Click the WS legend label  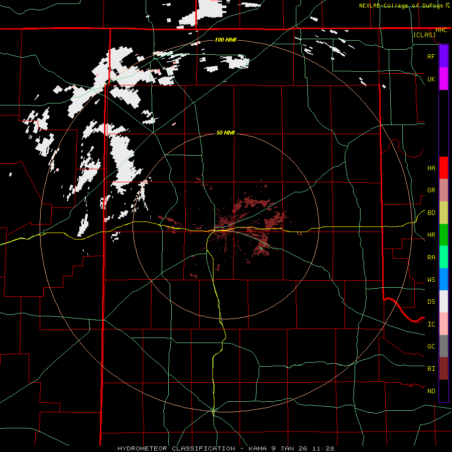tap(431, 280)
